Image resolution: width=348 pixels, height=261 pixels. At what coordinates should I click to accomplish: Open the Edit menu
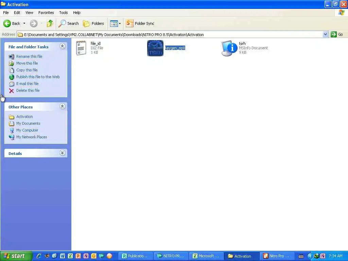click(17, 13)
